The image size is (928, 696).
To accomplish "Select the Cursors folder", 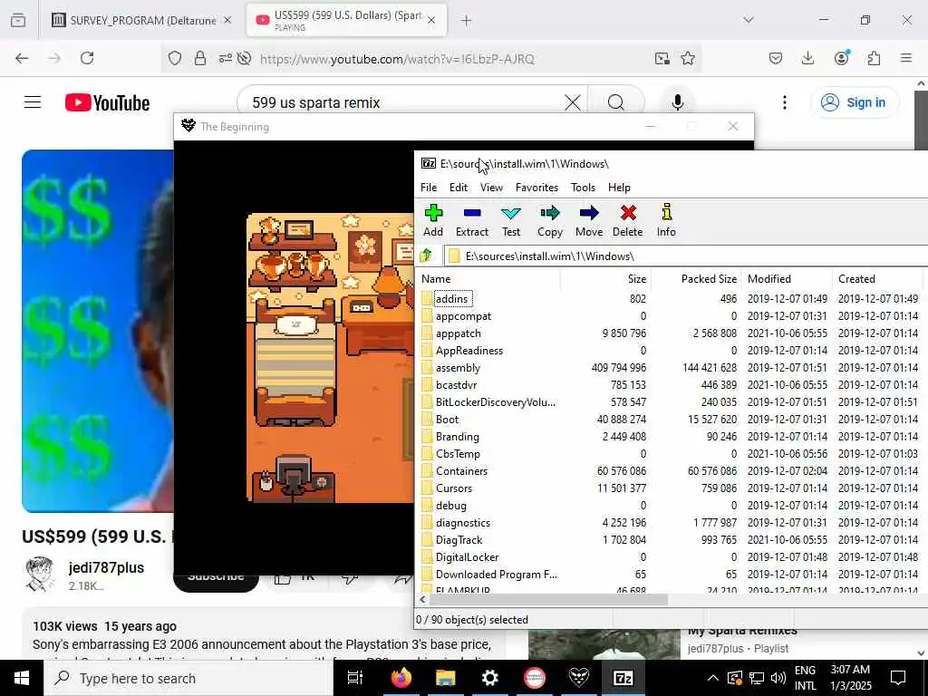I will [453, 488].
